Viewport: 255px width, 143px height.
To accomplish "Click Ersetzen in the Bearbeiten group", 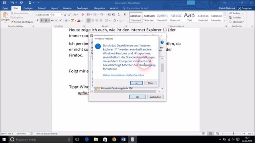I will point(235,17).
